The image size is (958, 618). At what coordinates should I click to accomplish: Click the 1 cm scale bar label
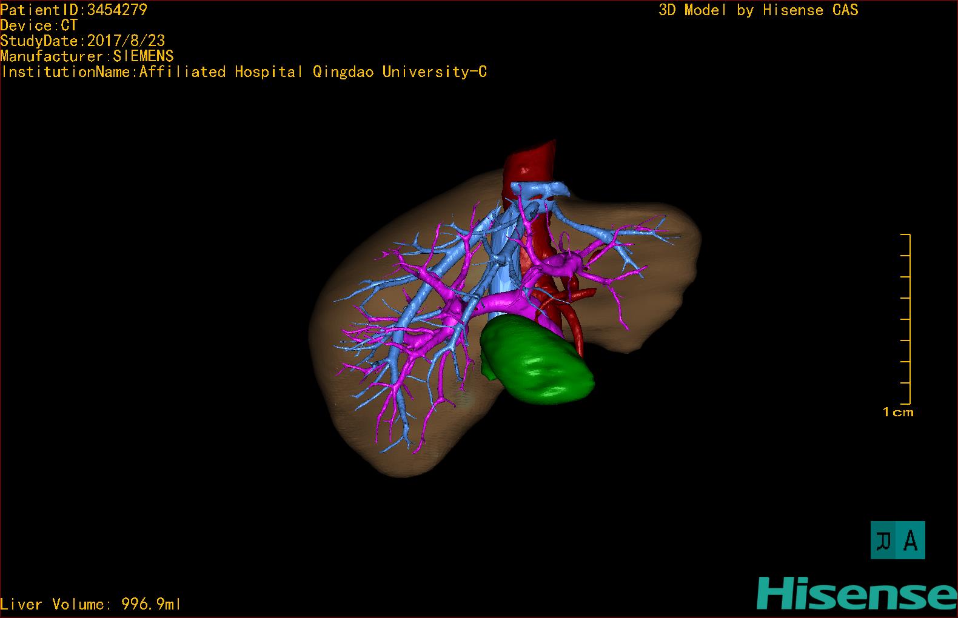pos(898,412)
